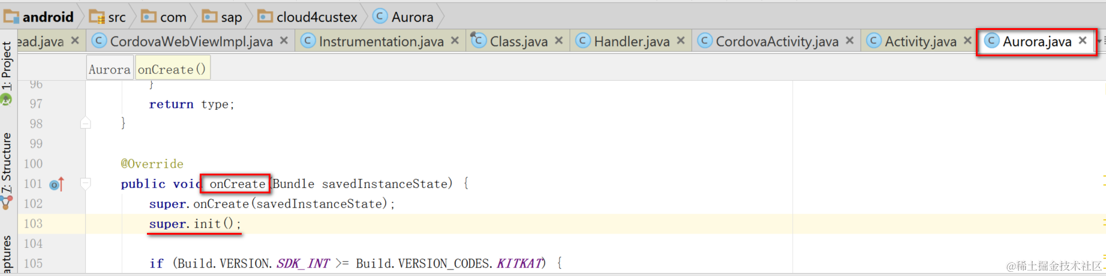This screenshot has height=276, width=1106.
Task: Toggle the fold end marker on line 98
Action: tap(86, 123)
